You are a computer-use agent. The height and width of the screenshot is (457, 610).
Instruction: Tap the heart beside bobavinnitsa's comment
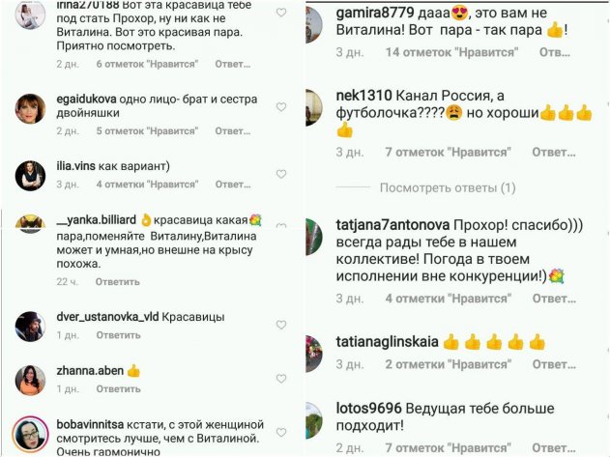(281, 432)
